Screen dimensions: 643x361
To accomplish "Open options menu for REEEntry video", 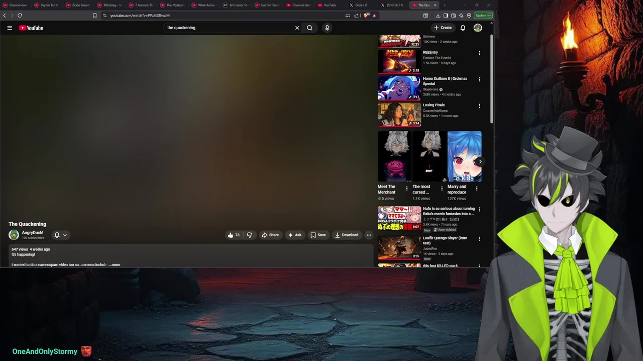I will pos(479,53).
